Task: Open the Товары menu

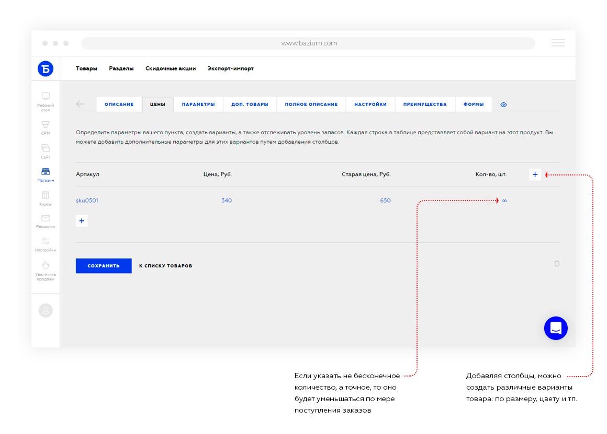Action: [86, 68]
